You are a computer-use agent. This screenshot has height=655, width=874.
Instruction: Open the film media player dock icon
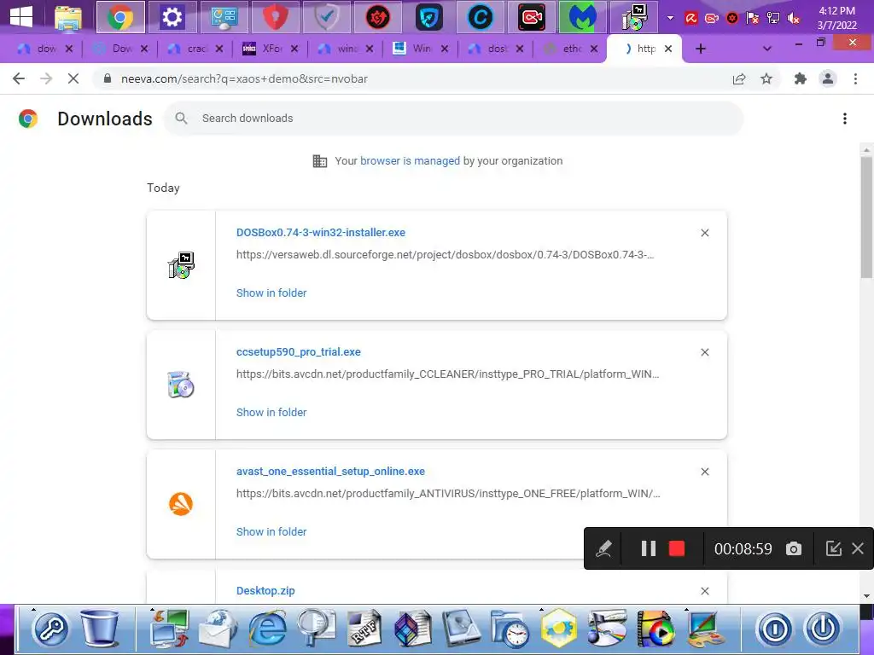click(655, 629)
